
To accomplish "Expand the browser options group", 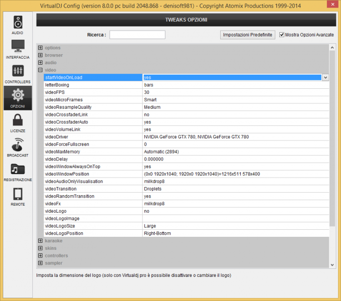I will click(40, 55).
